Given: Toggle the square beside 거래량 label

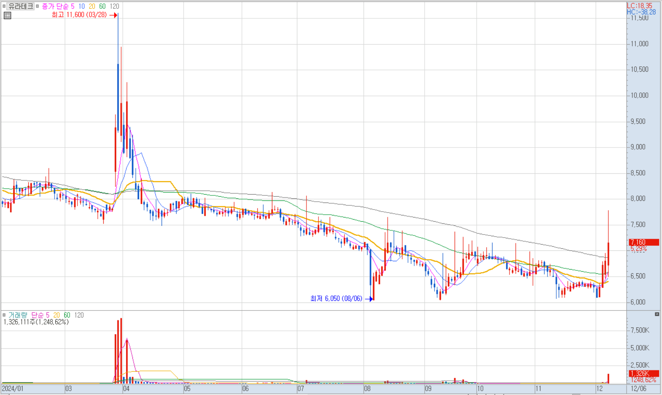Looking at the screenshot, I should (x=4, y=315).
